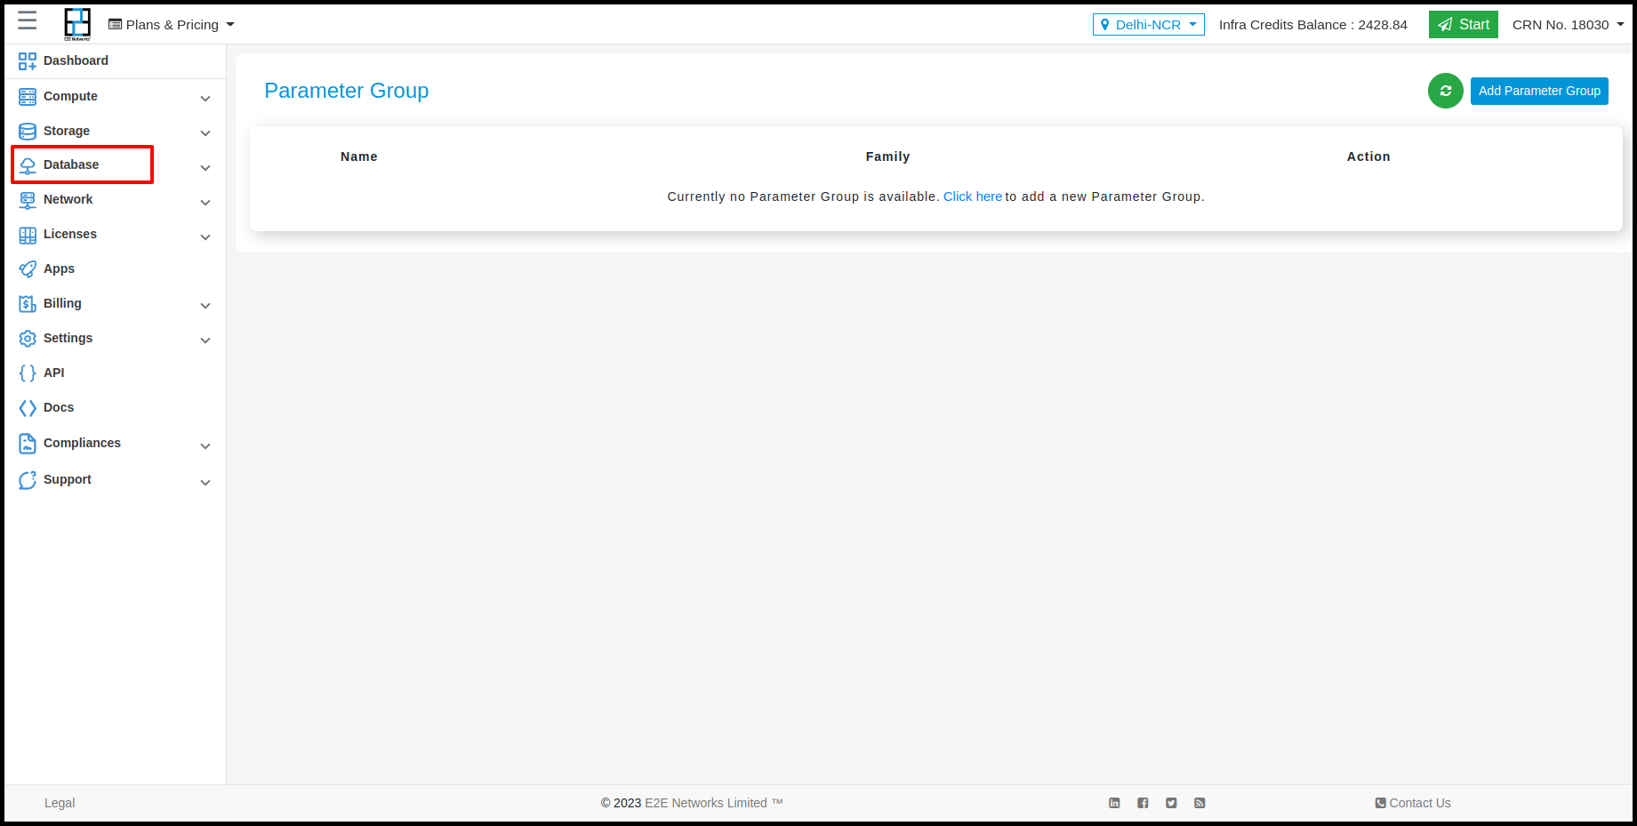Open the Facebook footer icon
This screenshot has height=826, width=1637.
click(x=1143, y=803)
